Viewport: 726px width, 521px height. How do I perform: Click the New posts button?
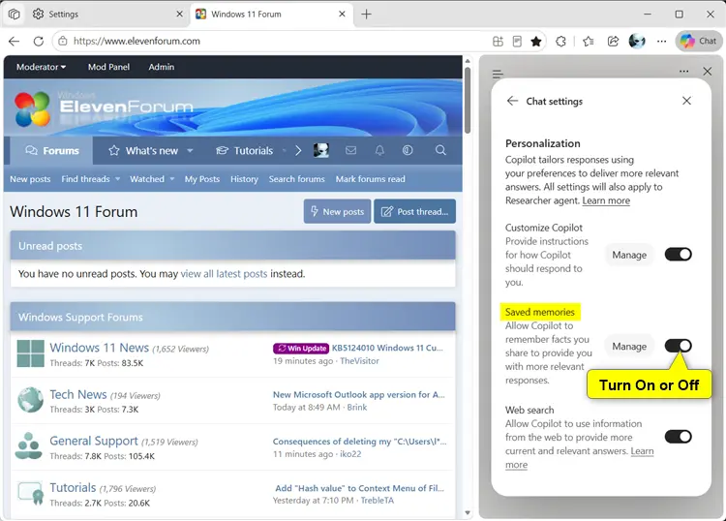(x=337, y=212)
